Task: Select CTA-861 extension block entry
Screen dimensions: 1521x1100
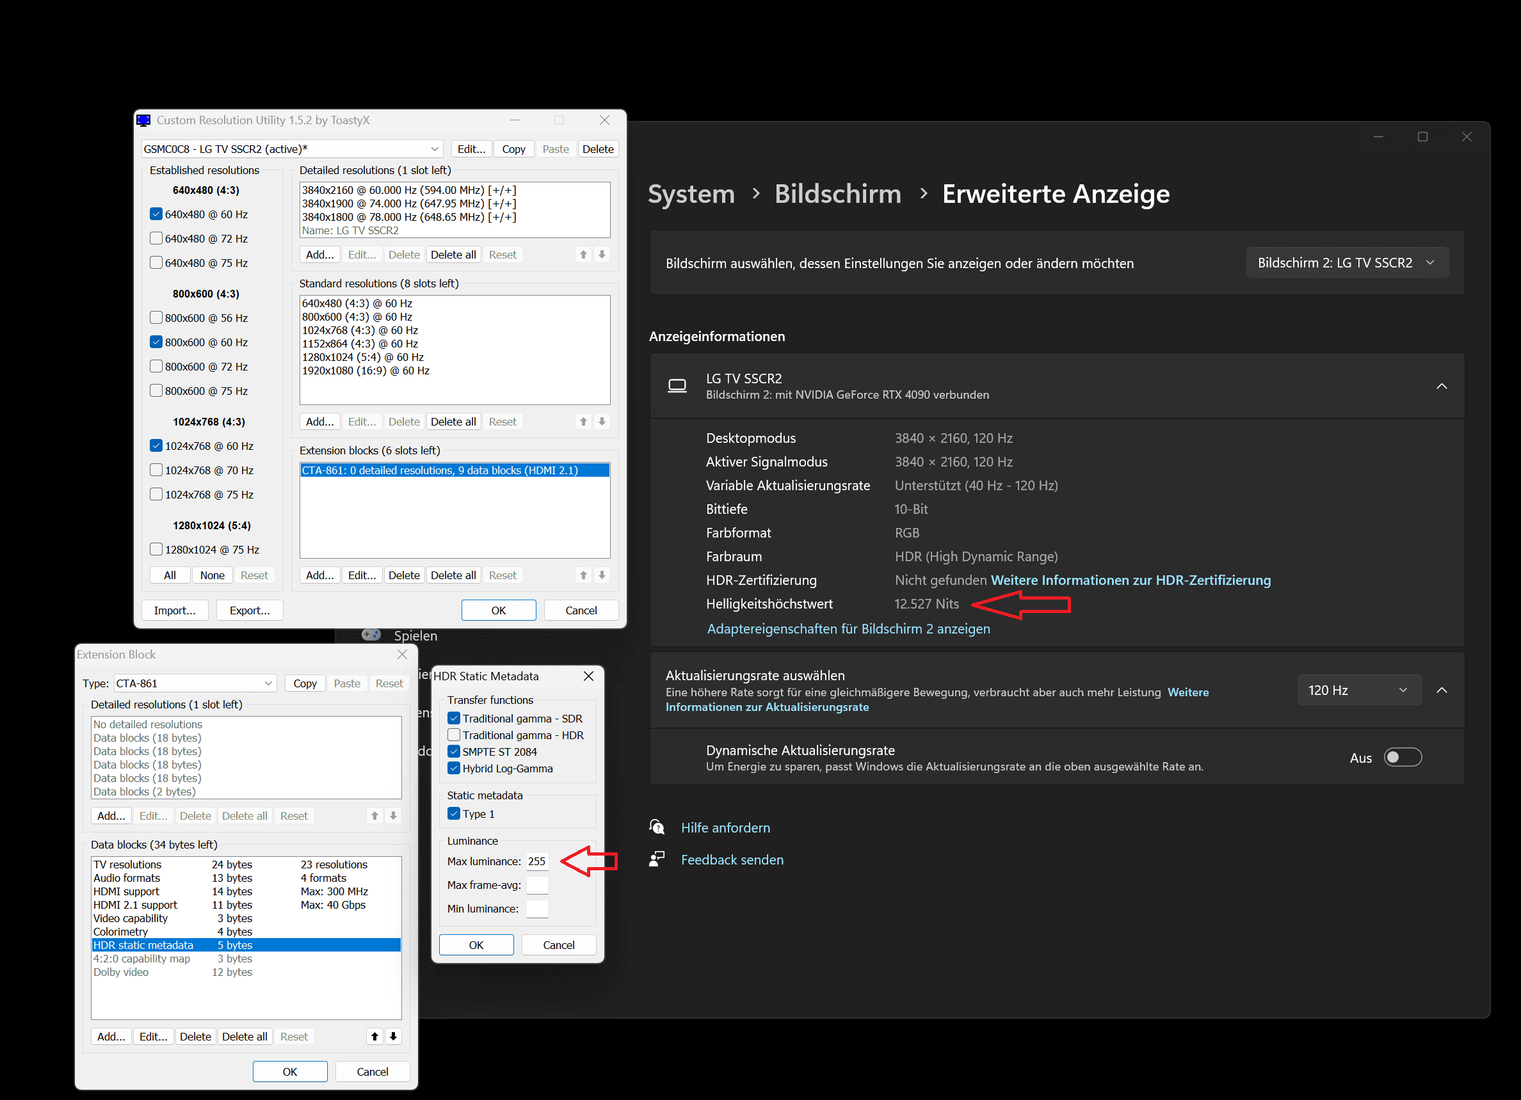Action: (x=455, y=470)
